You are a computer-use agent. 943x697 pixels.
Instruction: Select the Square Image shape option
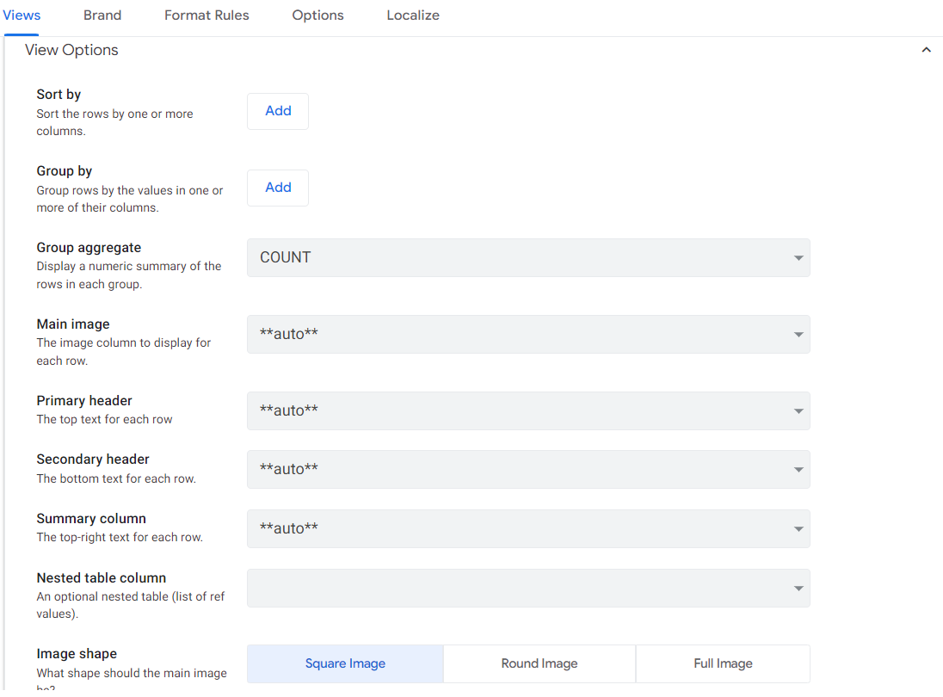(345, 663)
